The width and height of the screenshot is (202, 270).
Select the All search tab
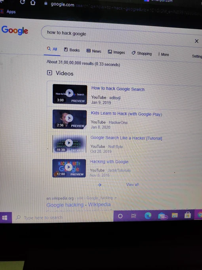(x=52, y=49)
